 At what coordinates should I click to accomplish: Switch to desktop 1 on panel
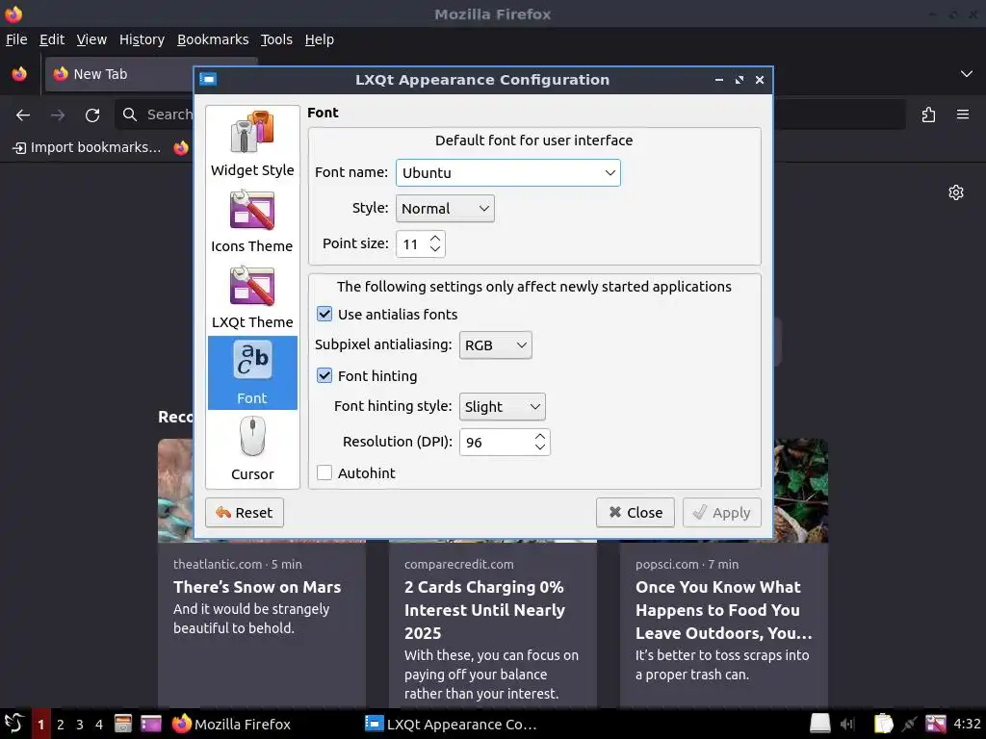pyautogui.click(x=40, y=725)
